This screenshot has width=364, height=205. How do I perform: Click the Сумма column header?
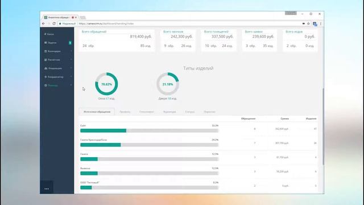(x=284, y=118)
